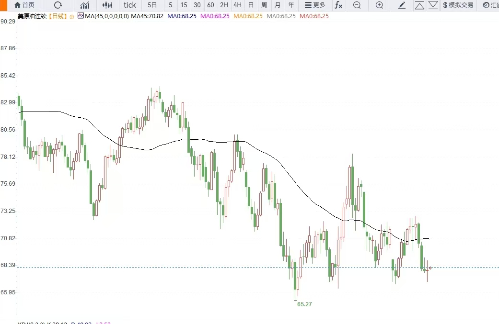Open MA(45,0,0,0,0,0) indicator parameters
Image resolution: width=499 pixels, height=324 pixels.
click(x=107, y=16)
